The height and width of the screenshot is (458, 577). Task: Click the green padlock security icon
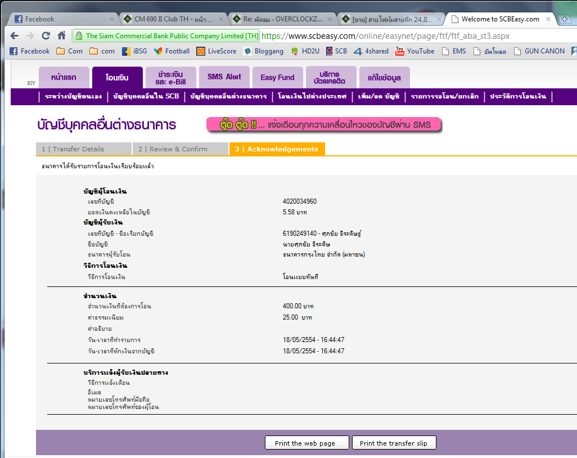79,35
